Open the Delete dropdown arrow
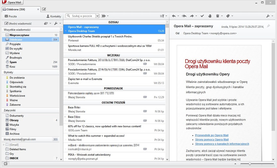This screenshot has height=168, width=277. 222,16
